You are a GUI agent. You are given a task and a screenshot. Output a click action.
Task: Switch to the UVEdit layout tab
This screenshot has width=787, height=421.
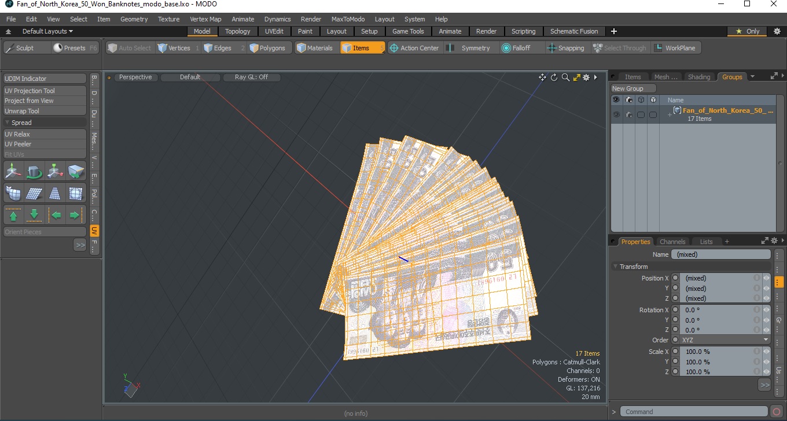[274, 31]
